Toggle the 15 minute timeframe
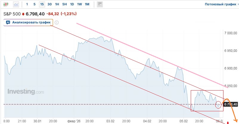 tap(42, 4)
